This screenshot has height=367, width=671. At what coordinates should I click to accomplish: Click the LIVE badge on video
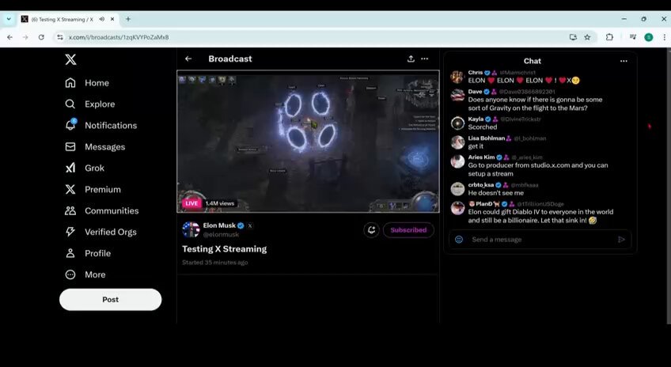(x=191, y=203)
